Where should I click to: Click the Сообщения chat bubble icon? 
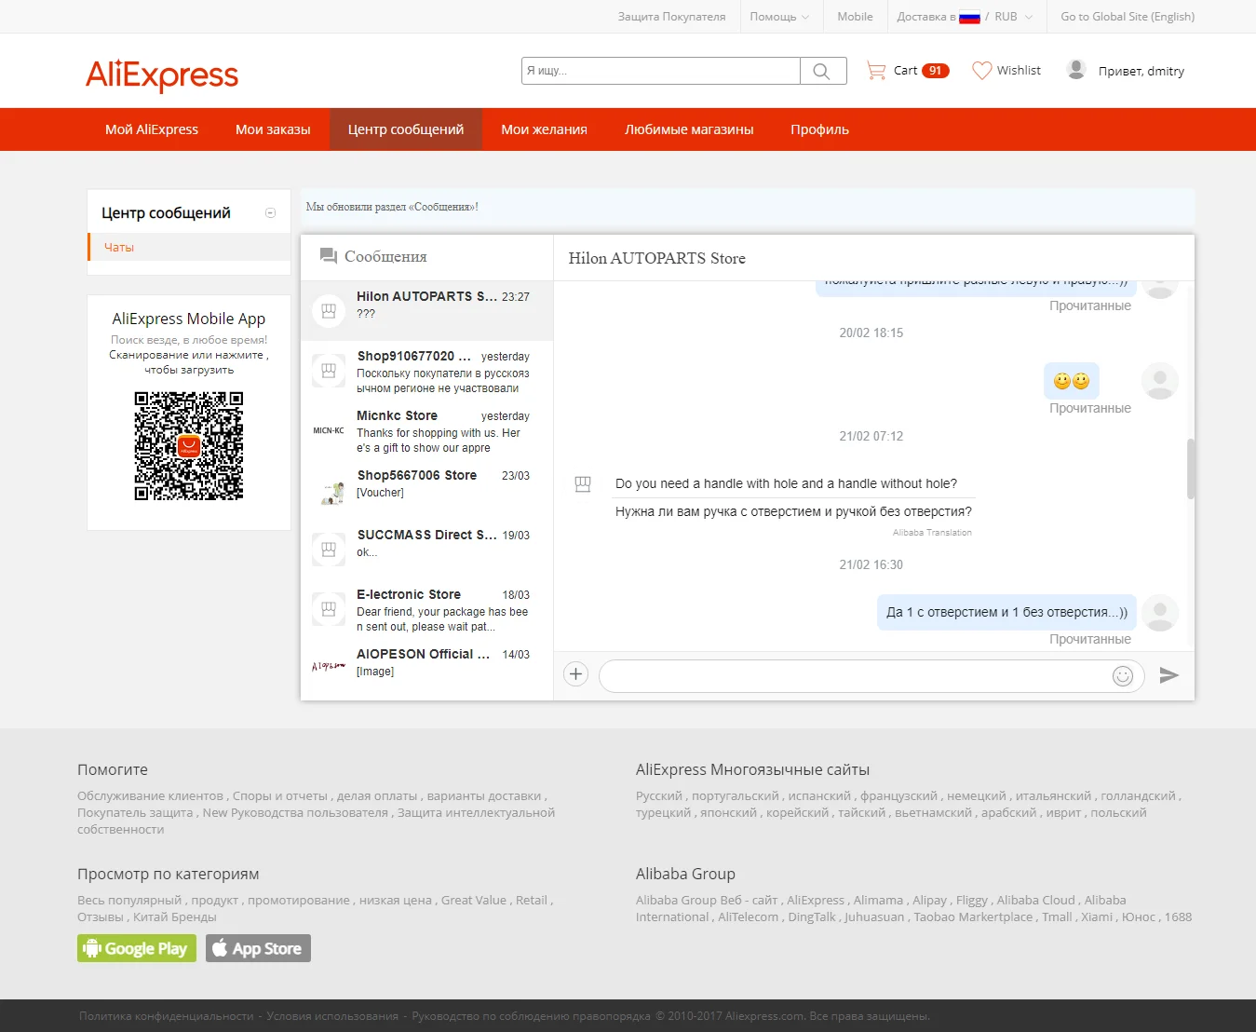(328, 256)
